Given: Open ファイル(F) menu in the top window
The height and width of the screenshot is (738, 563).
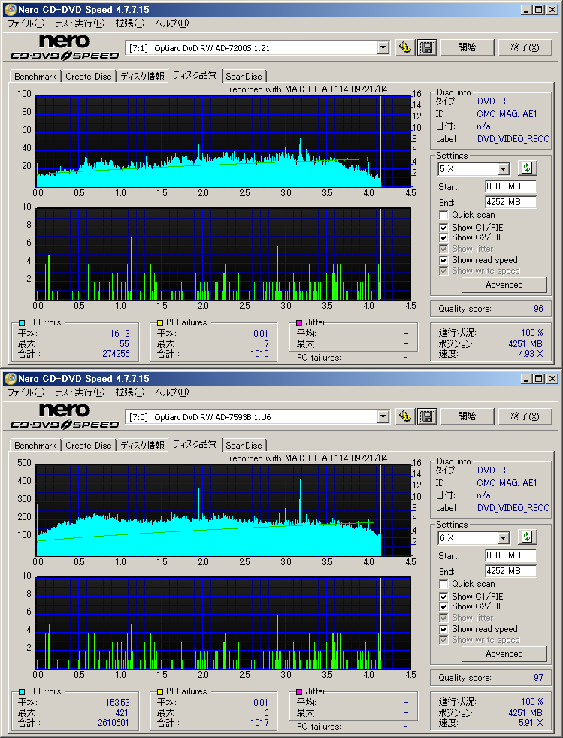Looking at the screenshot, I should click(26, 23).
